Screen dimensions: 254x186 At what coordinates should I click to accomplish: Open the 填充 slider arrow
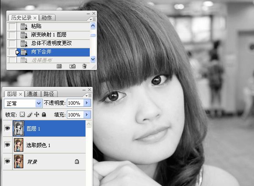click(87, 115)
